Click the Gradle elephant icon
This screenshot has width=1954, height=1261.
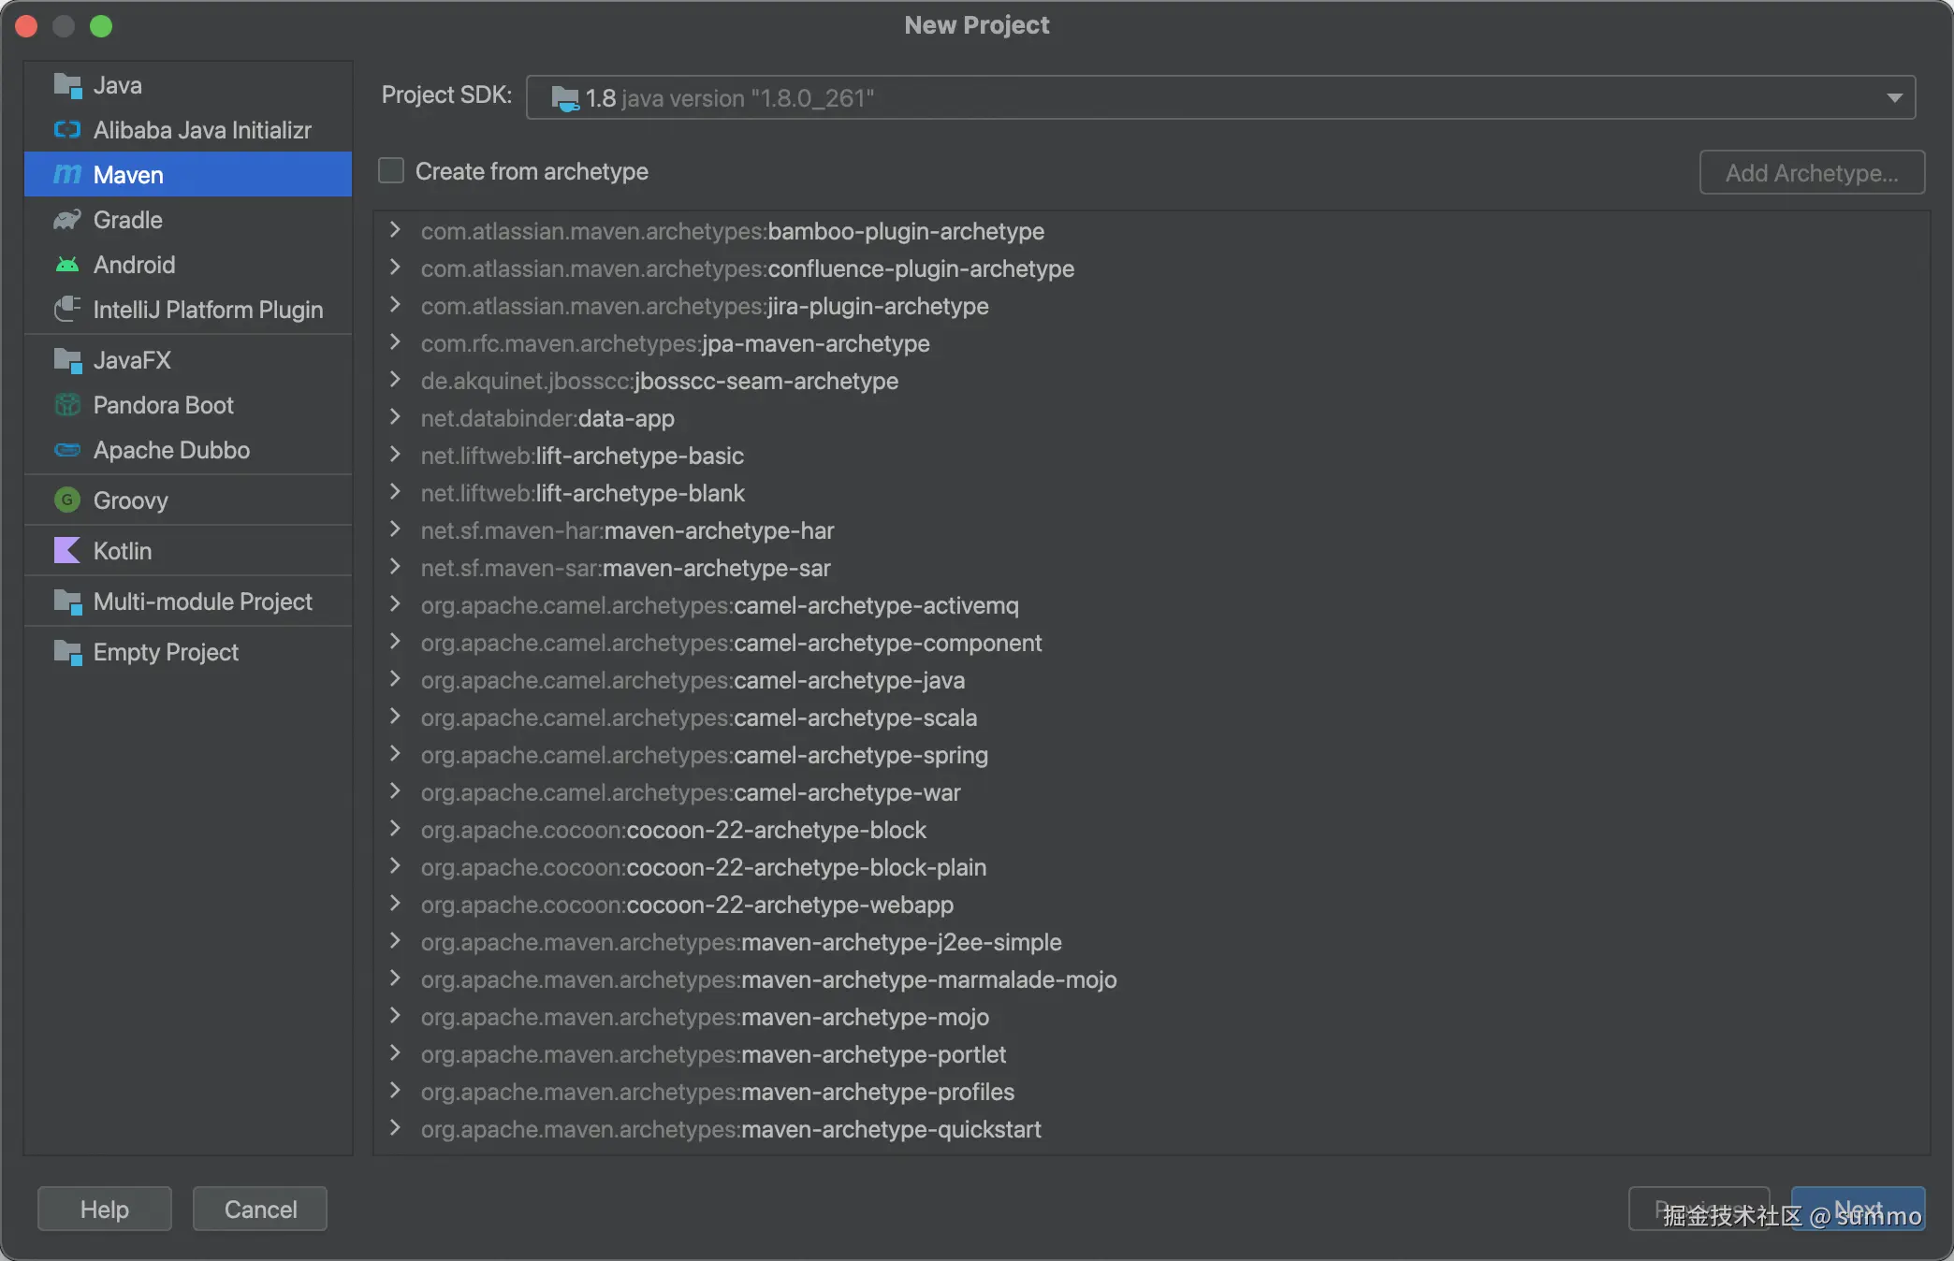pyautogui.click(x=66, y=220)
